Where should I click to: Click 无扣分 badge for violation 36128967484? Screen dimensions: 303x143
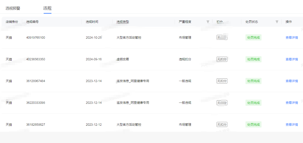[x=222, y=81]
